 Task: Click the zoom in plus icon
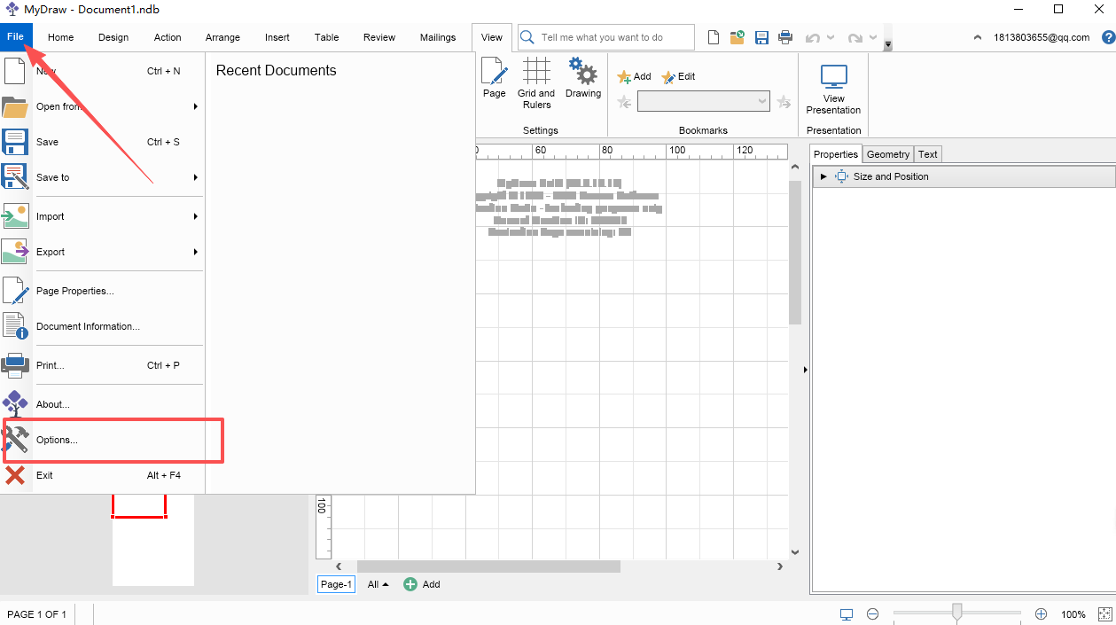(x=1041, y=613)
